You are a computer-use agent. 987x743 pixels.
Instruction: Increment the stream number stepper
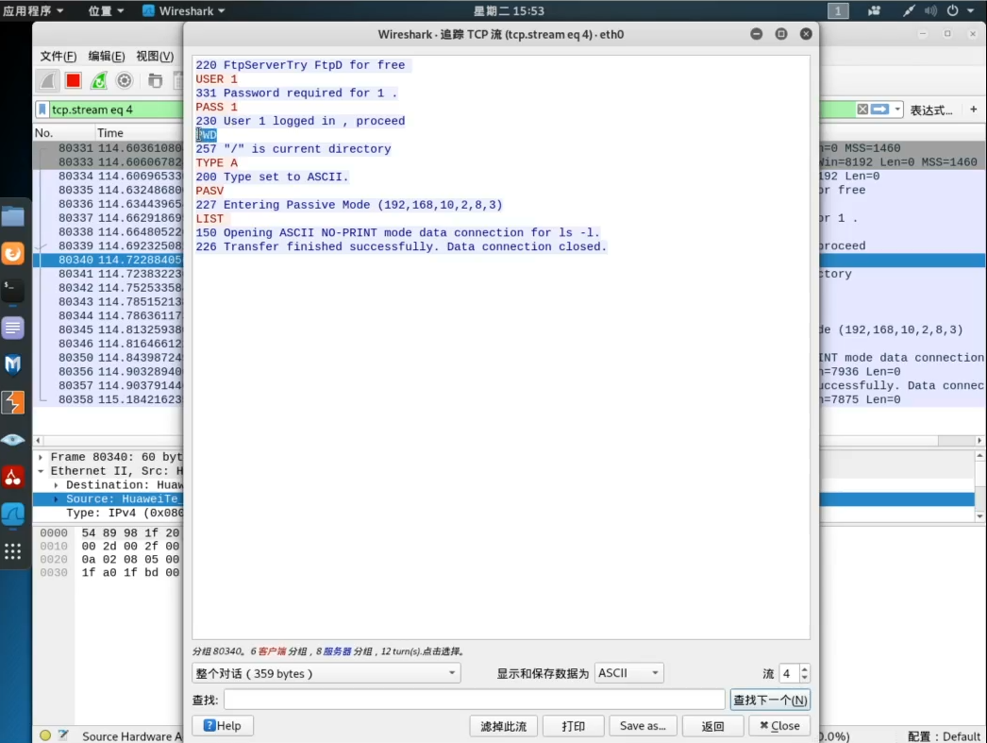[x=805, y=668]
